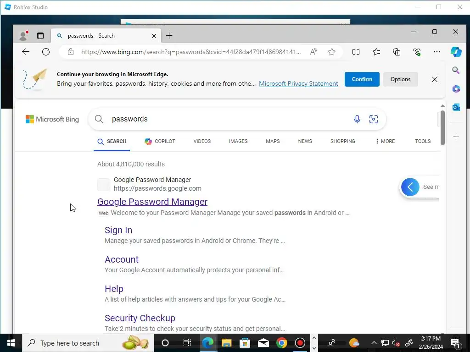The image size is (470, 352).
Task: Open the Account sublink
Action: coord(121,259)
